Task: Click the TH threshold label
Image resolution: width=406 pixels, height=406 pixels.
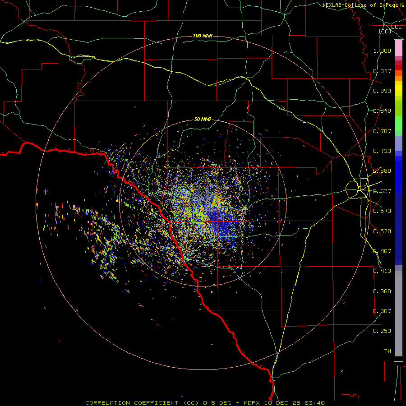Action: (x=388, y=351)
